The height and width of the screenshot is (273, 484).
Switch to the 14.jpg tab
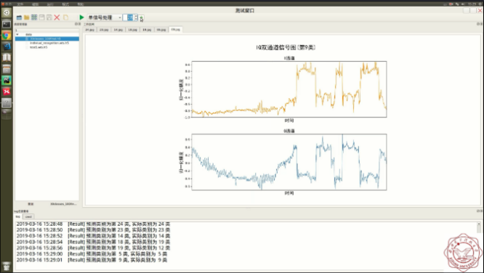pos(118,30)
